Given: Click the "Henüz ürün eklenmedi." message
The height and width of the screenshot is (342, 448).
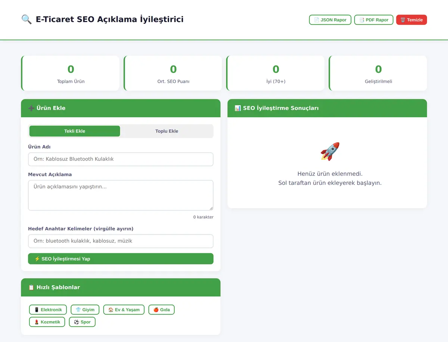Looking at the screenshot, I should [330, 174].
